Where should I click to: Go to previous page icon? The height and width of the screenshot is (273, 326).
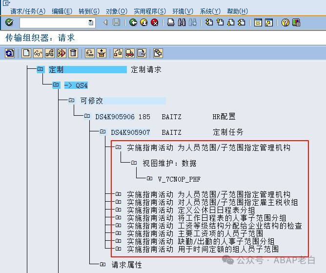(220, 22)
